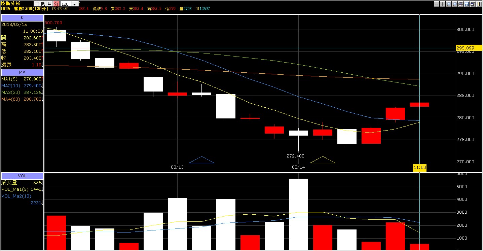Zoom out with magnifier minus icon

tap(449, 4)
